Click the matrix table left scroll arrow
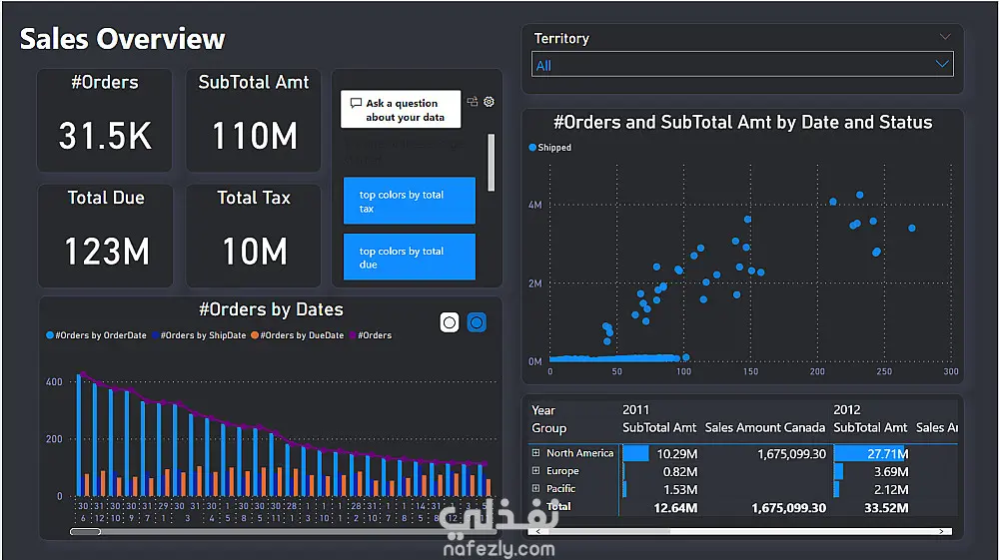 coord(538,531)
